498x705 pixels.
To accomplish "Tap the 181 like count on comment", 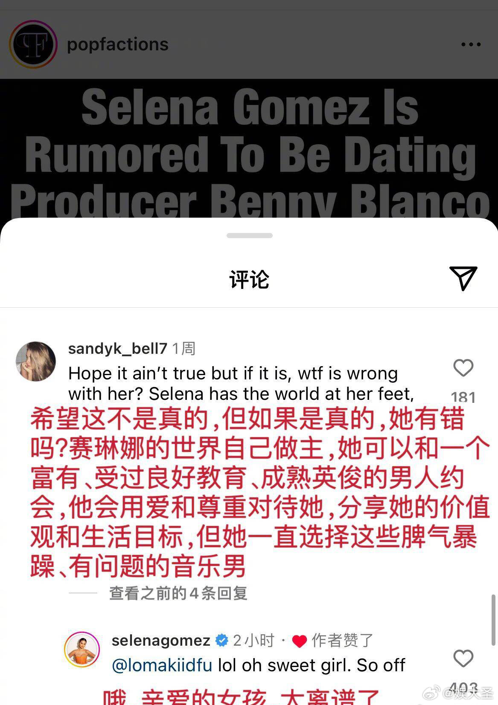I will (x=463, y=397).
